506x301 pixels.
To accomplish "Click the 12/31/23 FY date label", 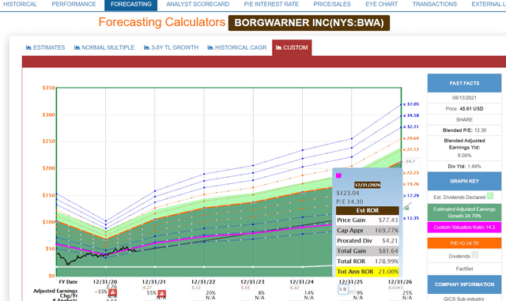I will 252,281.
